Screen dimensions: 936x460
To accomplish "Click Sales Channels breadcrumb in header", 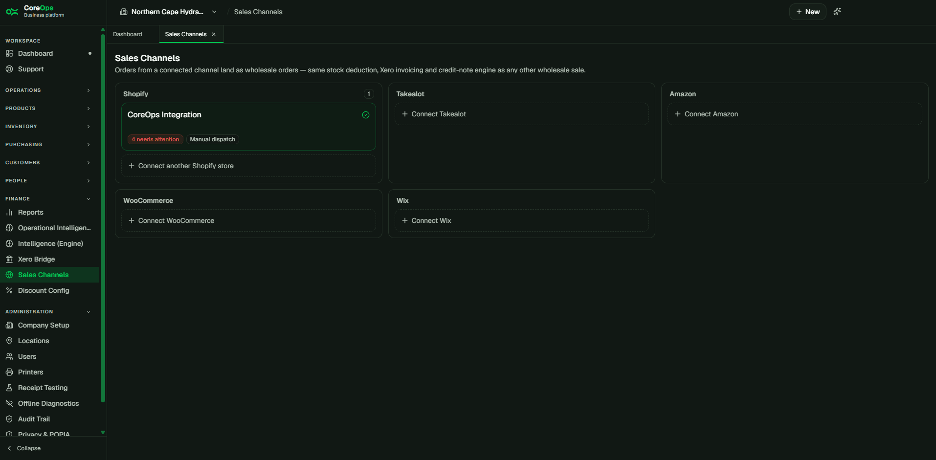I will 258,12.
